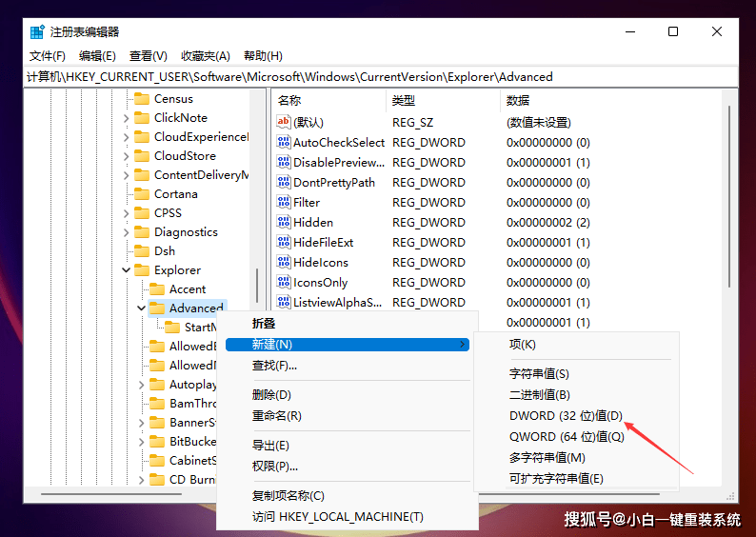Collapse the Explorer tree node

(126, 270)
